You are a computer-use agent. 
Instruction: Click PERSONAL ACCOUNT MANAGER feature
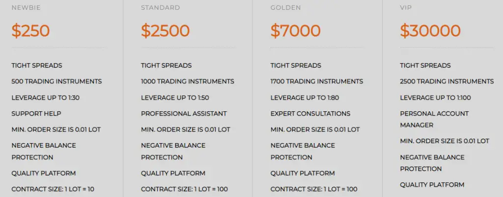(434, 119)
